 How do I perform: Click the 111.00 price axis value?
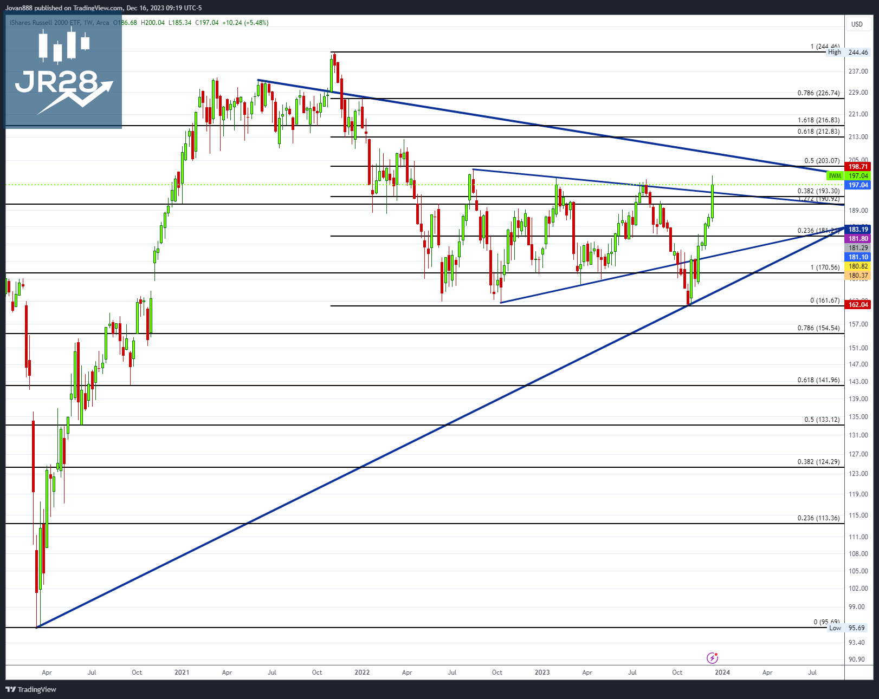click(858, 537)
